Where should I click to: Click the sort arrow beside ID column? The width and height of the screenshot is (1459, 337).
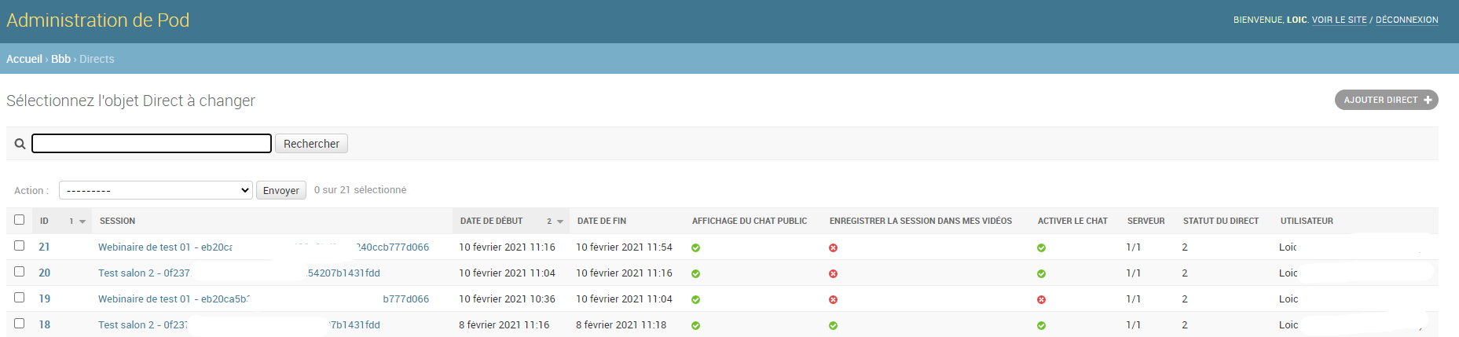82,222
